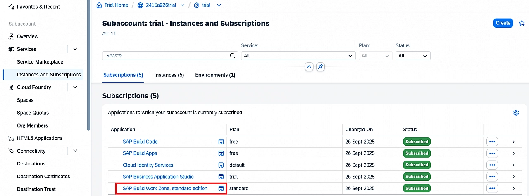Click the blue Create button

(x=503, y=23)
